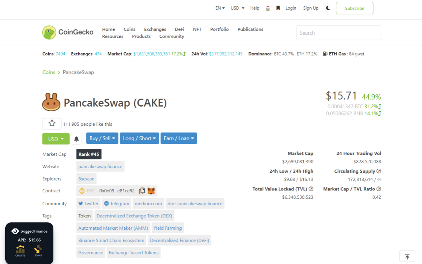Click the PancakeSwap bunny logo
The height and width of the screenshot is (264, 422).
coord(51,102)
